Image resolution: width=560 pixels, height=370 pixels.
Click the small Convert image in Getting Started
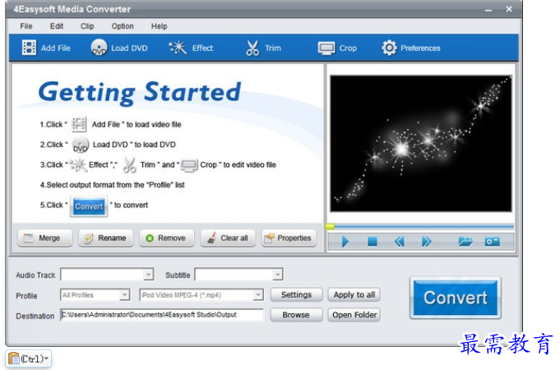89,206
